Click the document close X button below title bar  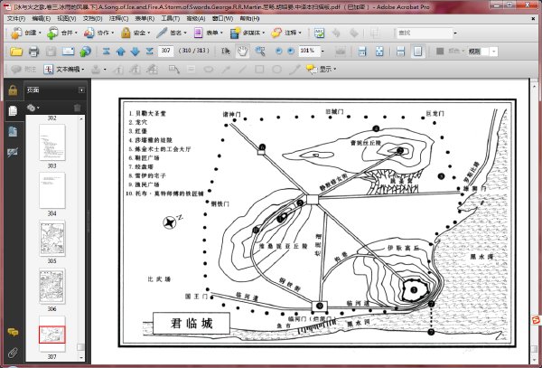534,19
